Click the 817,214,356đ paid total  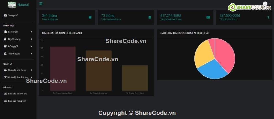coord(170,16)
